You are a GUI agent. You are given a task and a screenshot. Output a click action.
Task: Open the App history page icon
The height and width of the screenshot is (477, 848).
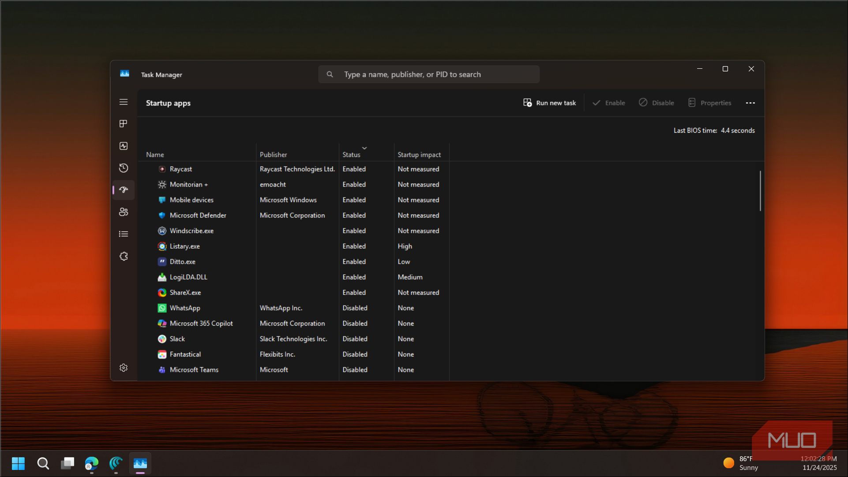(x=124, y=168)
